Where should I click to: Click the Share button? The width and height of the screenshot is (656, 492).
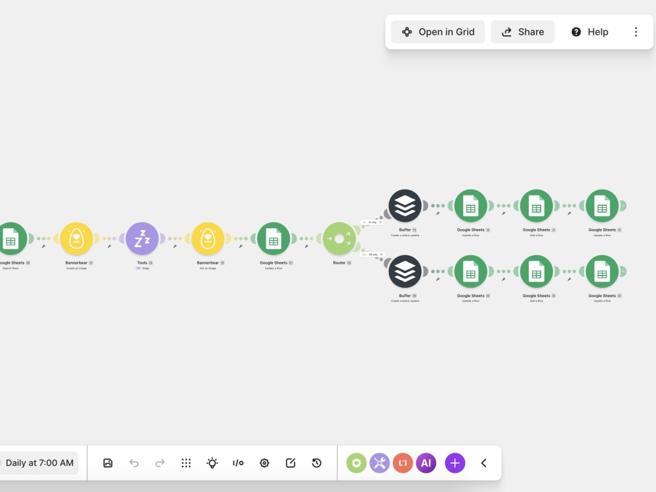click(523, 31)
